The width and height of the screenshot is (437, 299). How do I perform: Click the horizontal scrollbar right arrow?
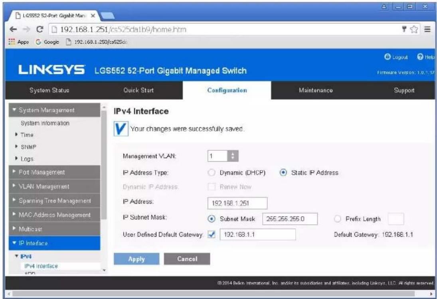431,294
